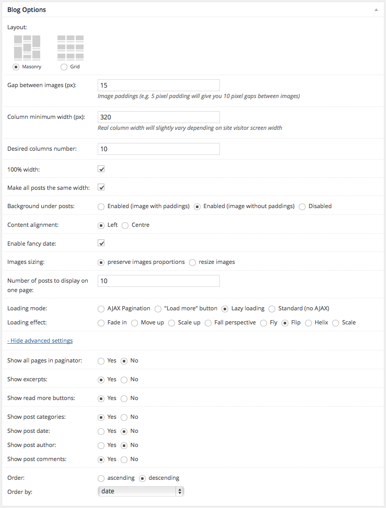Disable the Enable fancy date checkbox
The height and width of the screenshot is (508, 386).
point(102,243)
